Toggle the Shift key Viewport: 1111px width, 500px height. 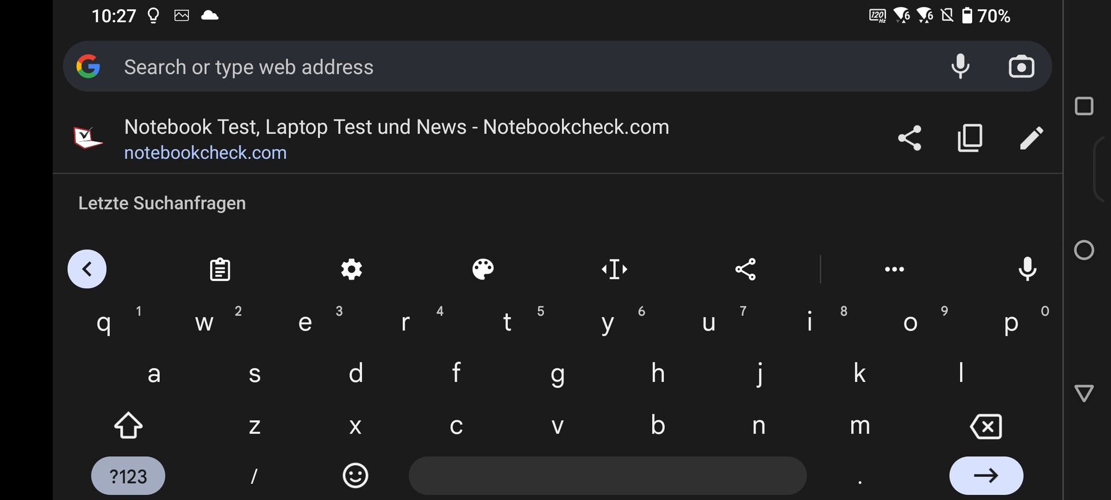(x=128, y=426)
